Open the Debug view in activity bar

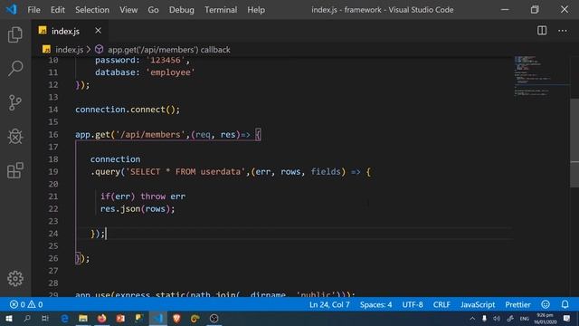click(15, 137)
